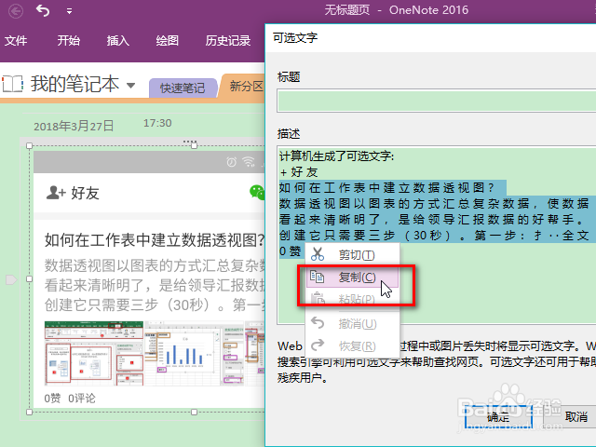Click the Back arrow icon in title bar
Image resolution: width=596 pixels, height=447 pixels.
click(x=16, y=10)
